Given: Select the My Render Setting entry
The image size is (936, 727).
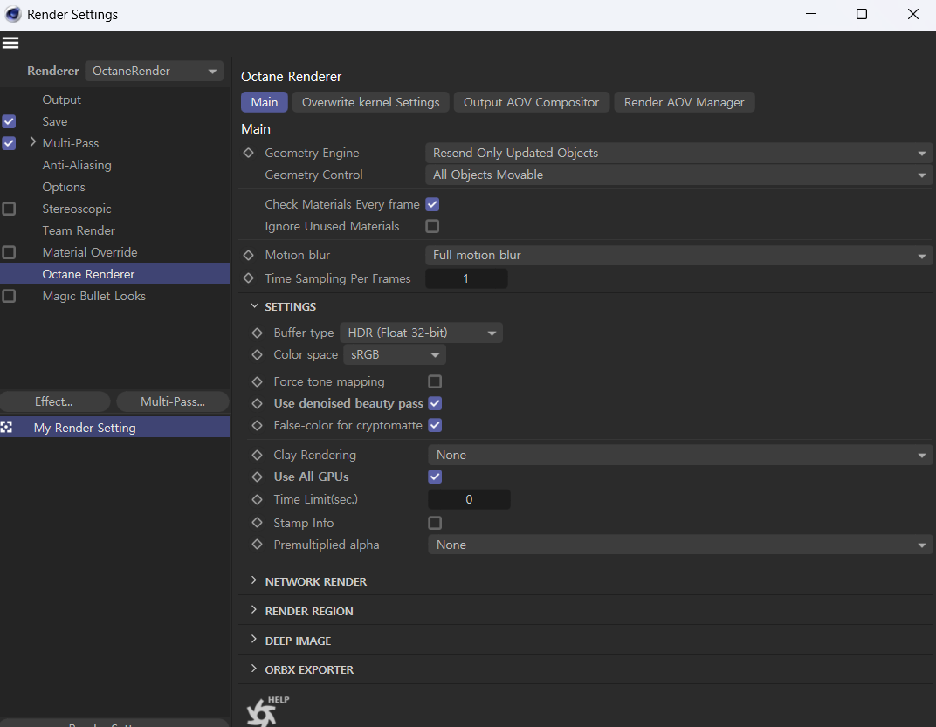Looking at the screenshot, I should [114, 428].
